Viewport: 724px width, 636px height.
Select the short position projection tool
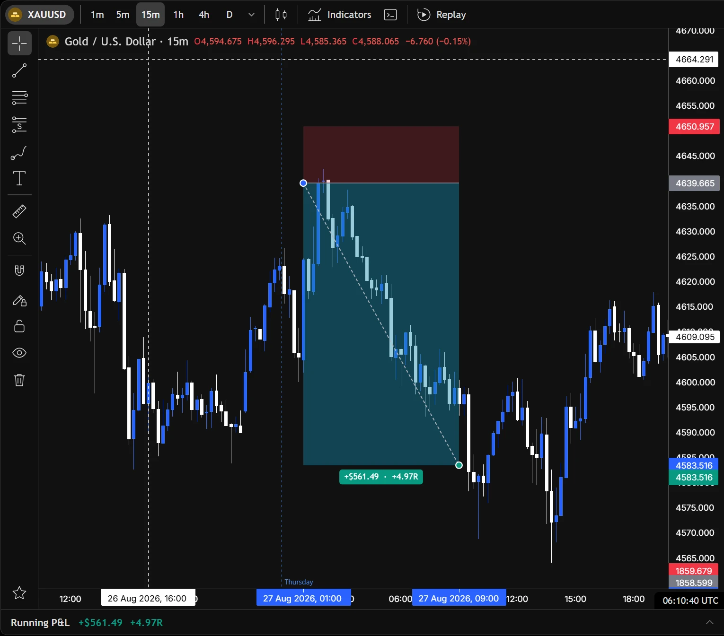(19, 125)
